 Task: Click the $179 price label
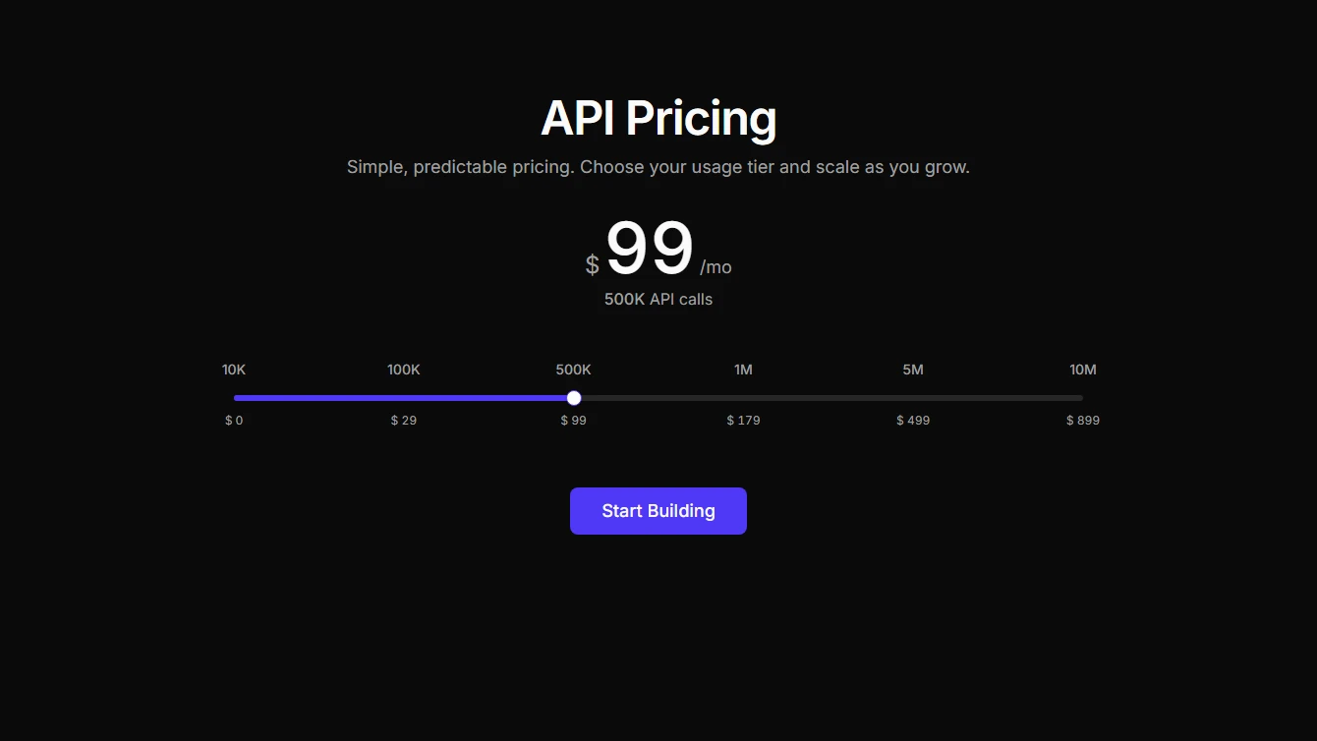743,420
